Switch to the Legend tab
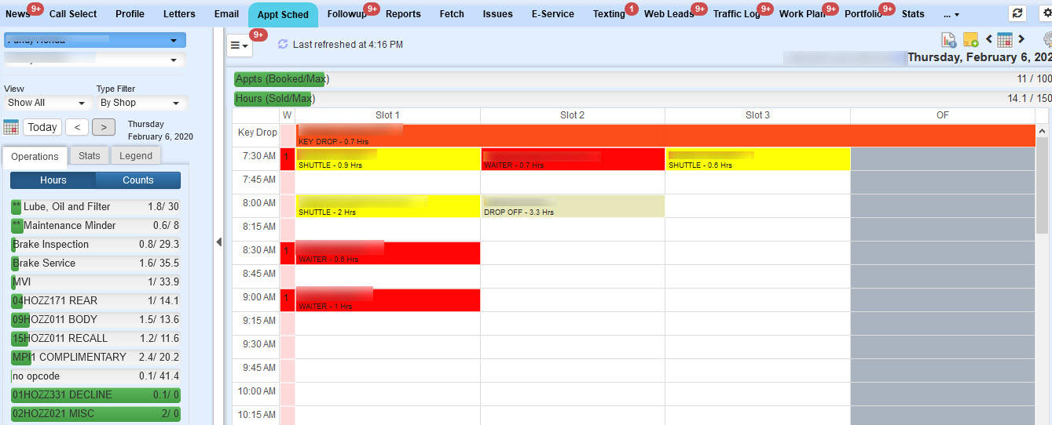 [x=136, y=156]
